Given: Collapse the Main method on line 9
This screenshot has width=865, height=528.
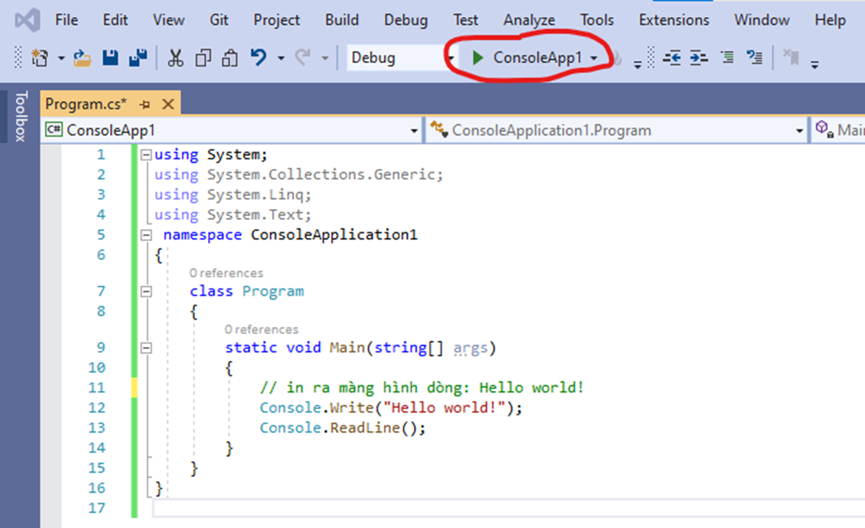Looking at the screenshot, I should (145, 347).
